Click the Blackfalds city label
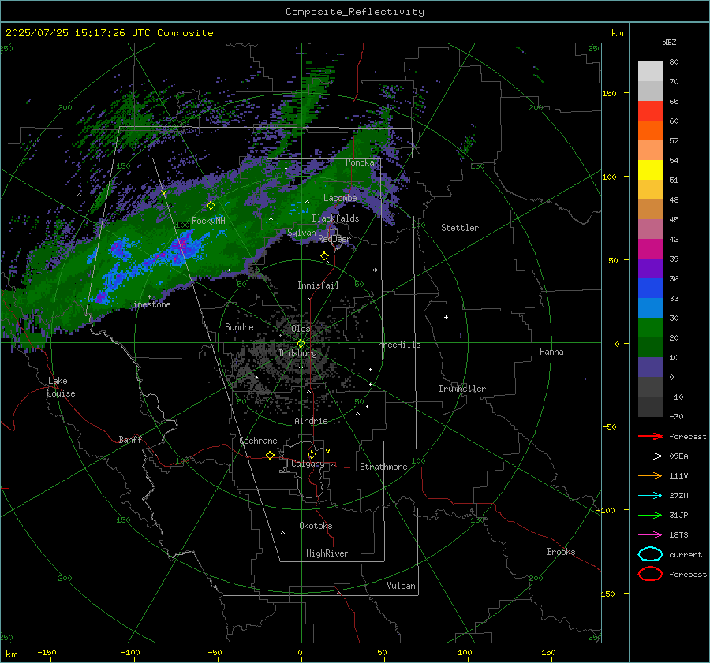 pyautogui.click(x=335, y=218)
